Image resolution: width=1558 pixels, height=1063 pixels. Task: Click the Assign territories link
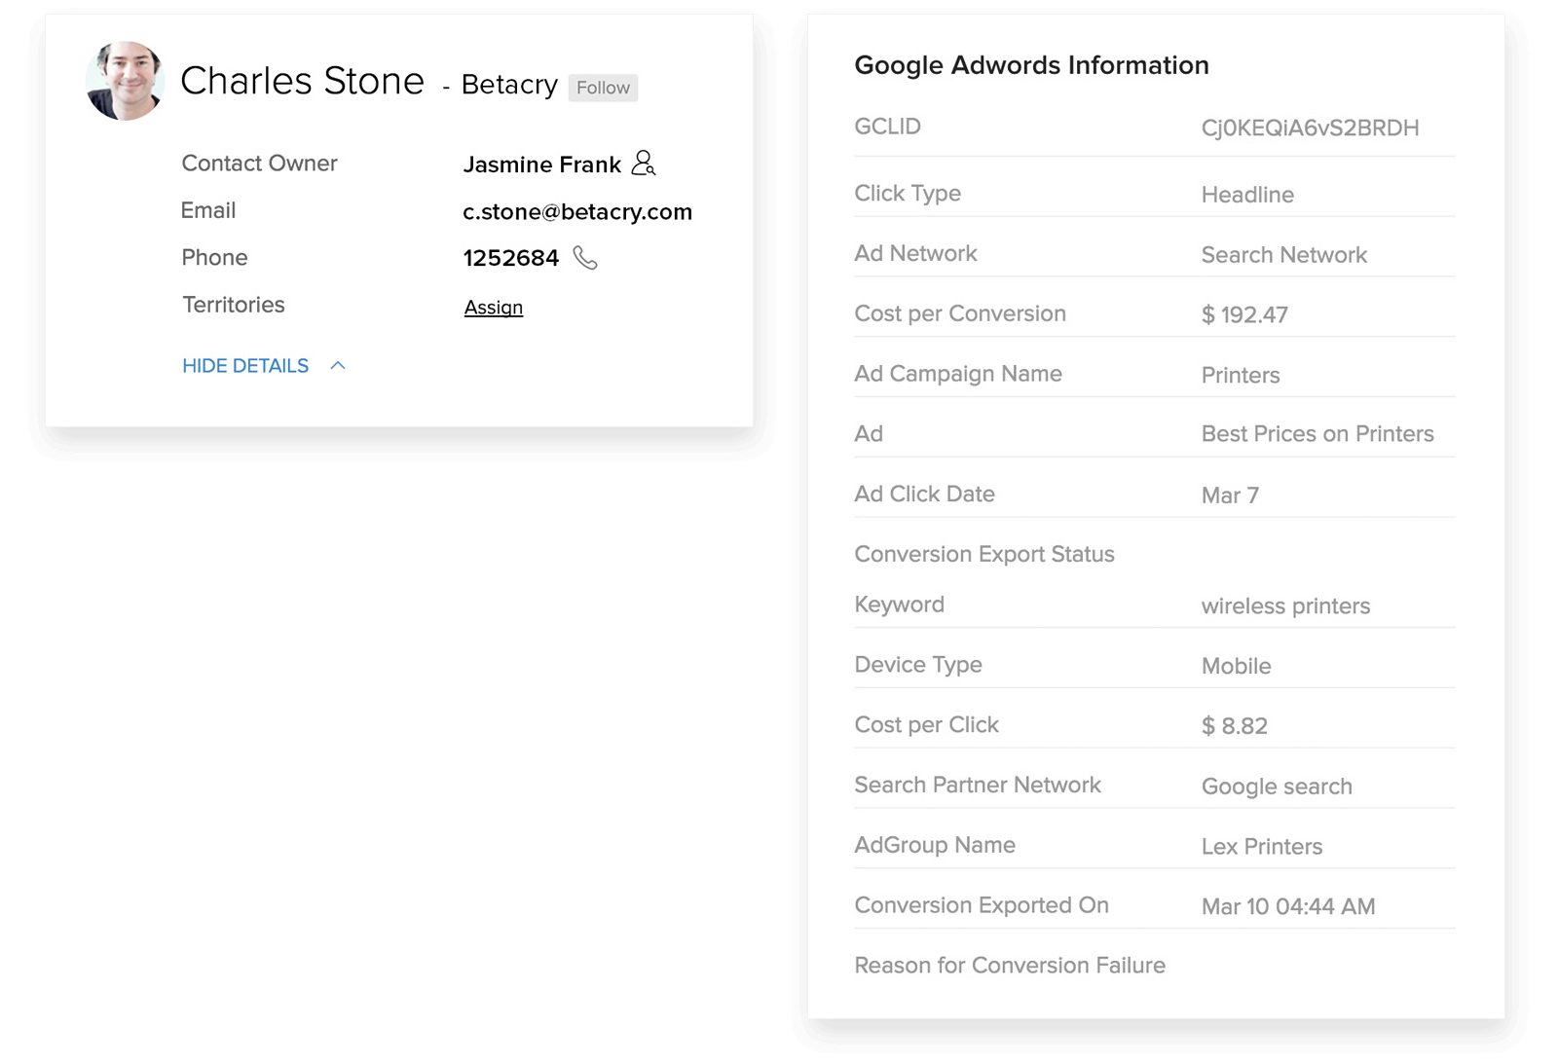tap(493, 308)
